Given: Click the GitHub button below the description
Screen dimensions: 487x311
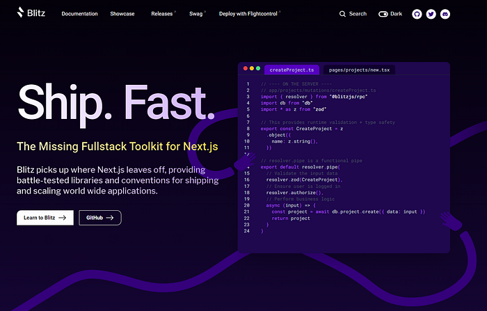Looking at the screenshot, I should tap(100, 218).
